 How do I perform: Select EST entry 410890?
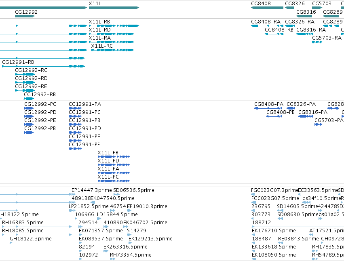[113, 223]
